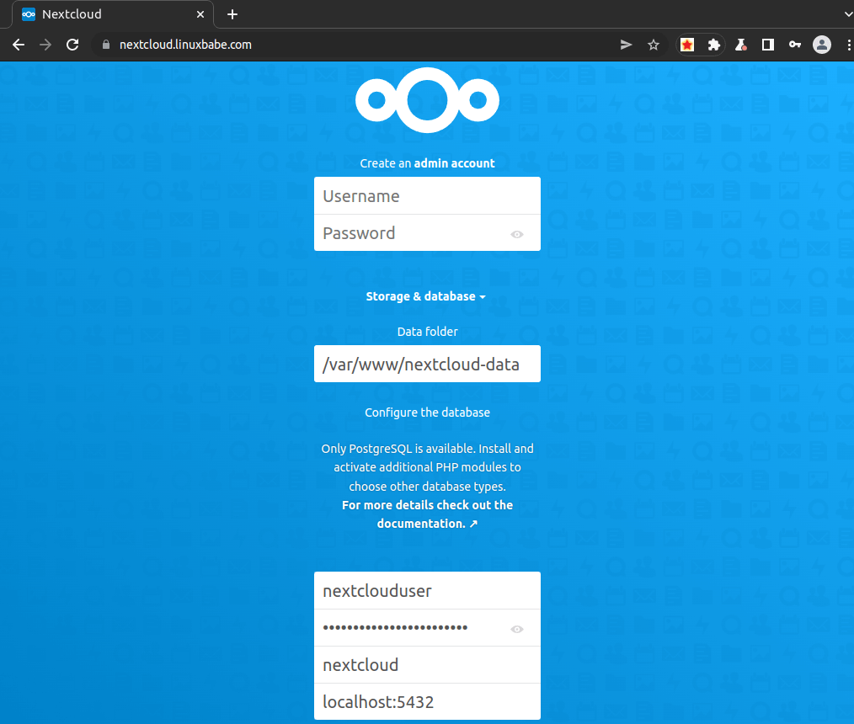The height and width of the screenshot is (724, 854).
Task: Click the Username input field
Action: tap(427, 196)
